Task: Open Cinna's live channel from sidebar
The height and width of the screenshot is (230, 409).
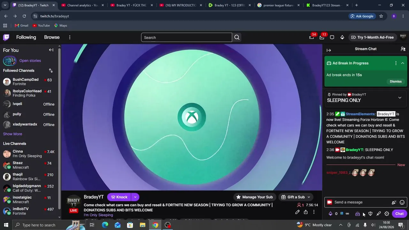Action: [x=29, y=154]
